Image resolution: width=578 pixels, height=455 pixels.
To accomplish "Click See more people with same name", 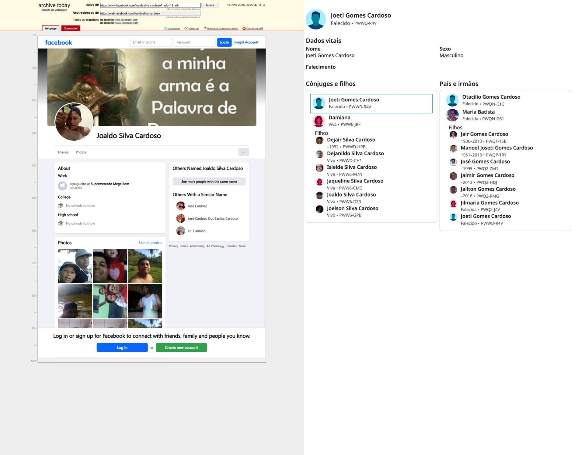I will point(209,182).
